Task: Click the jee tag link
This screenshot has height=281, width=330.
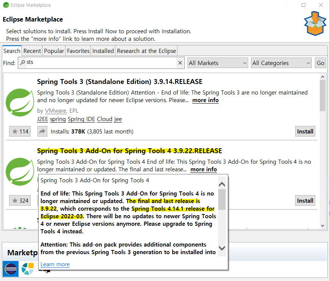Action: point(118,119)
